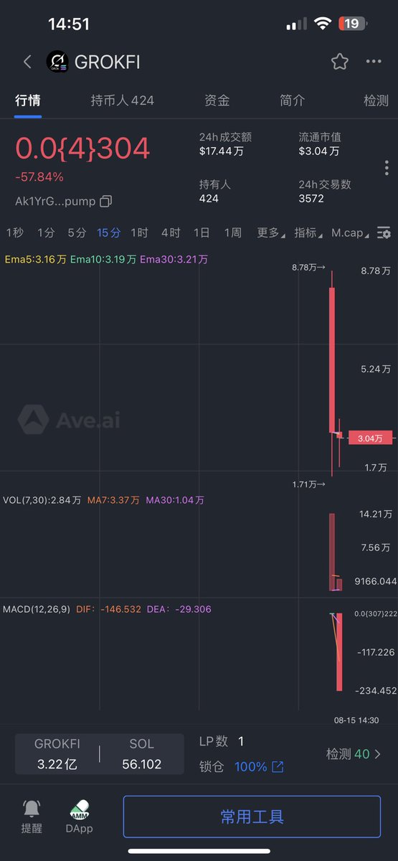
Task: Switch chart to the 1时 interval
Action: click(x=139, y=232)
